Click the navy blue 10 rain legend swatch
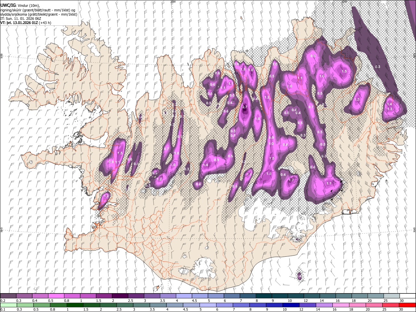The height and width of the screenshot is (312, 416). click(x=290, y=305)
